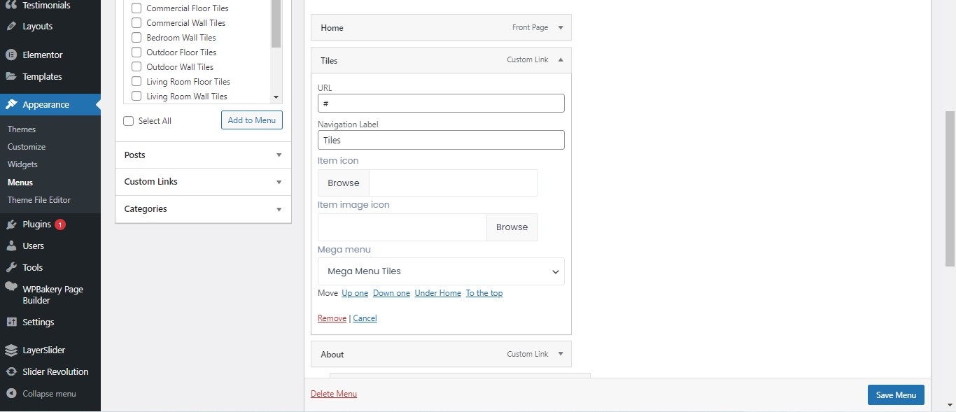
Task: Click the Slider Revolution refresh icon
Action: tap(11, 371)
